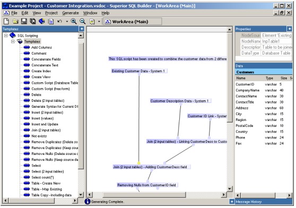Select the Join (2 input tables) template
This screenshot has height=208, width=296.
tap(46, 130)
